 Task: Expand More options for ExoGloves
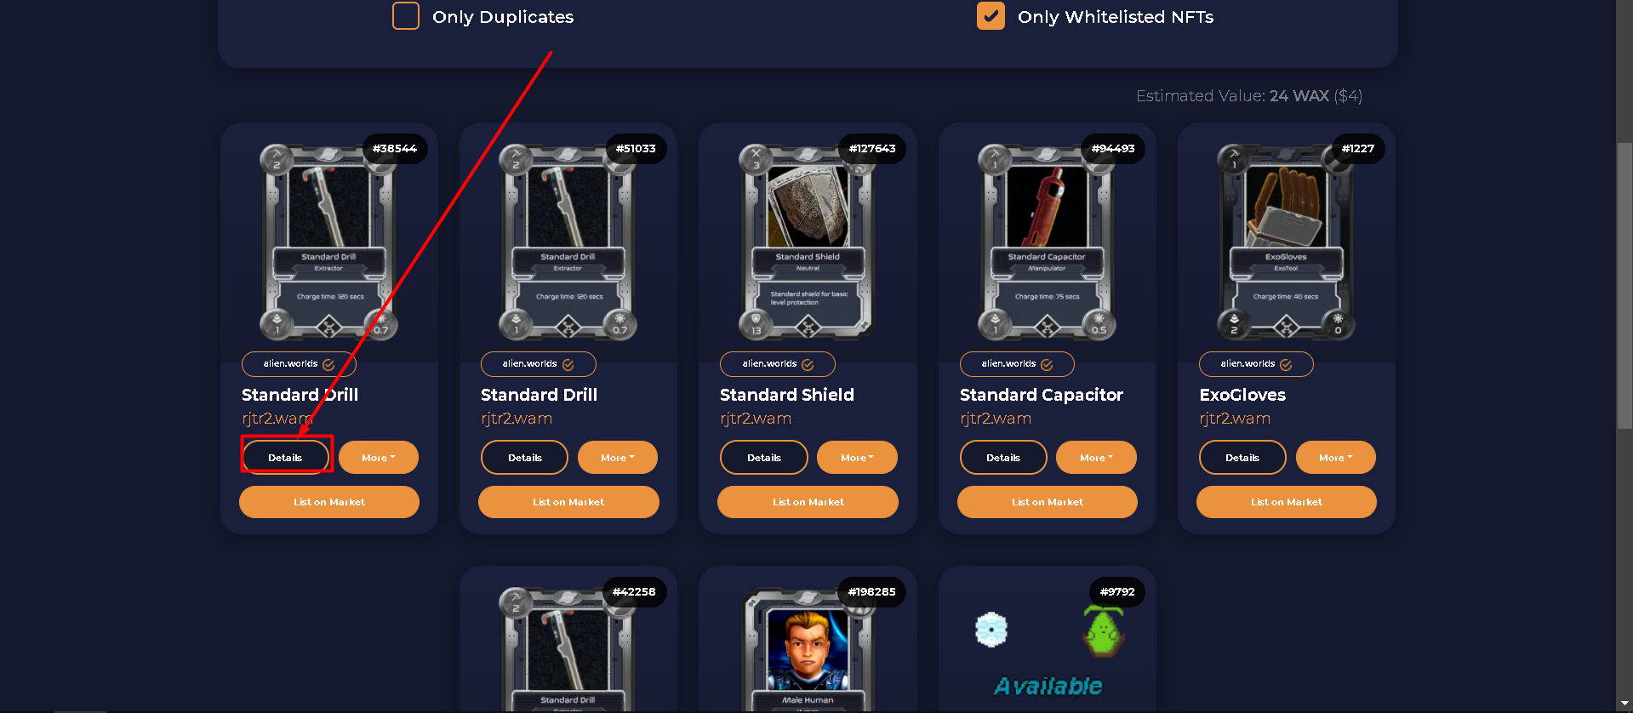pos(1336,458)
